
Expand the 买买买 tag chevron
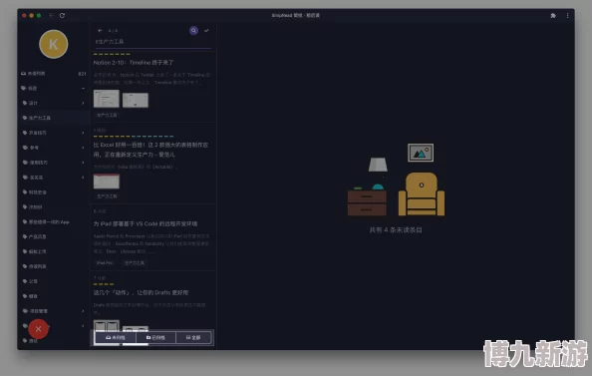(83, 178)
